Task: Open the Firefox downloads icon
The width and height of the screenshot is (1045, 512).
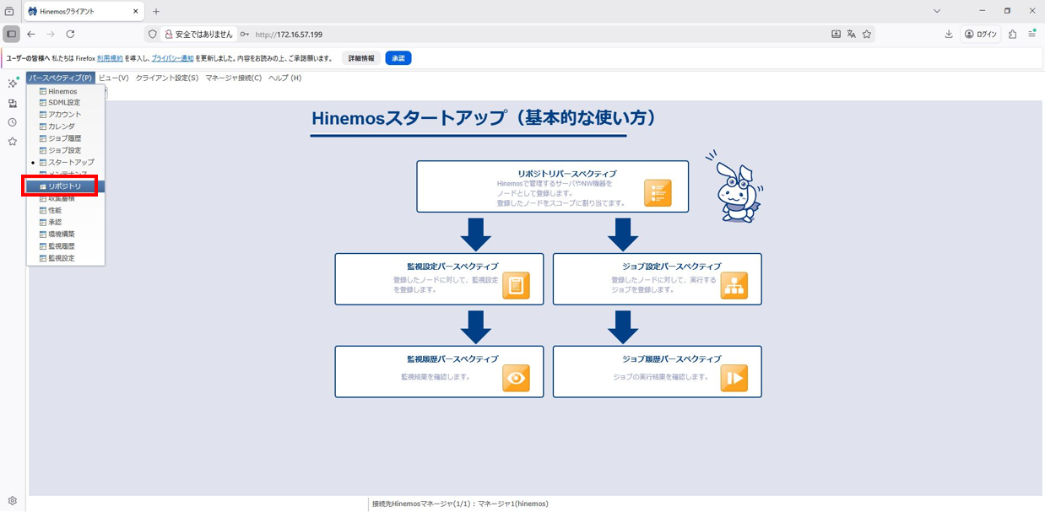Action: (x=949, y=35)
